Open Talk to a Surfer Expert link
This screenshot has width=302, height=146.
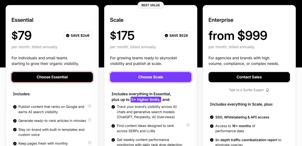246,90
